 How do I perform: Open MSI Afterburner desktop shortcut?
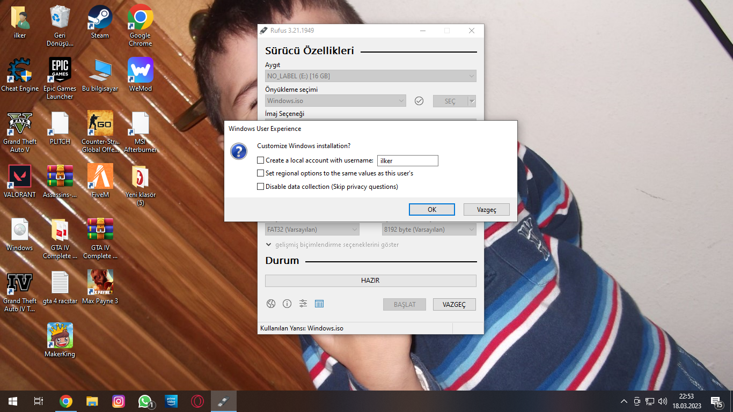click(141, 123)
